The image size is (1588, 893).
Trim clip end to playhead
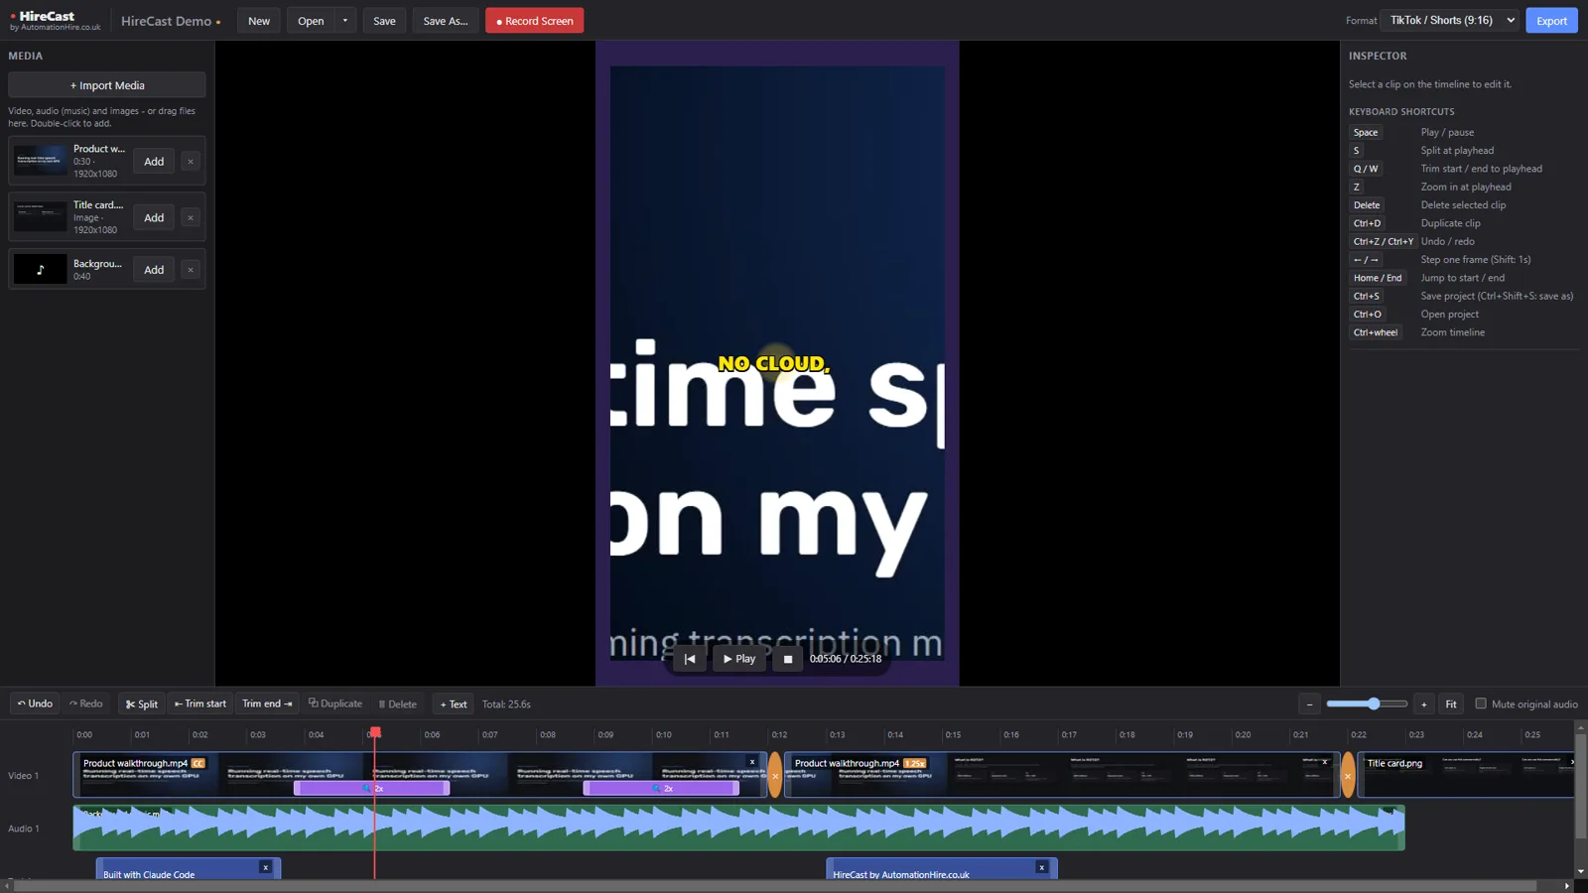(x=268, y=704)
